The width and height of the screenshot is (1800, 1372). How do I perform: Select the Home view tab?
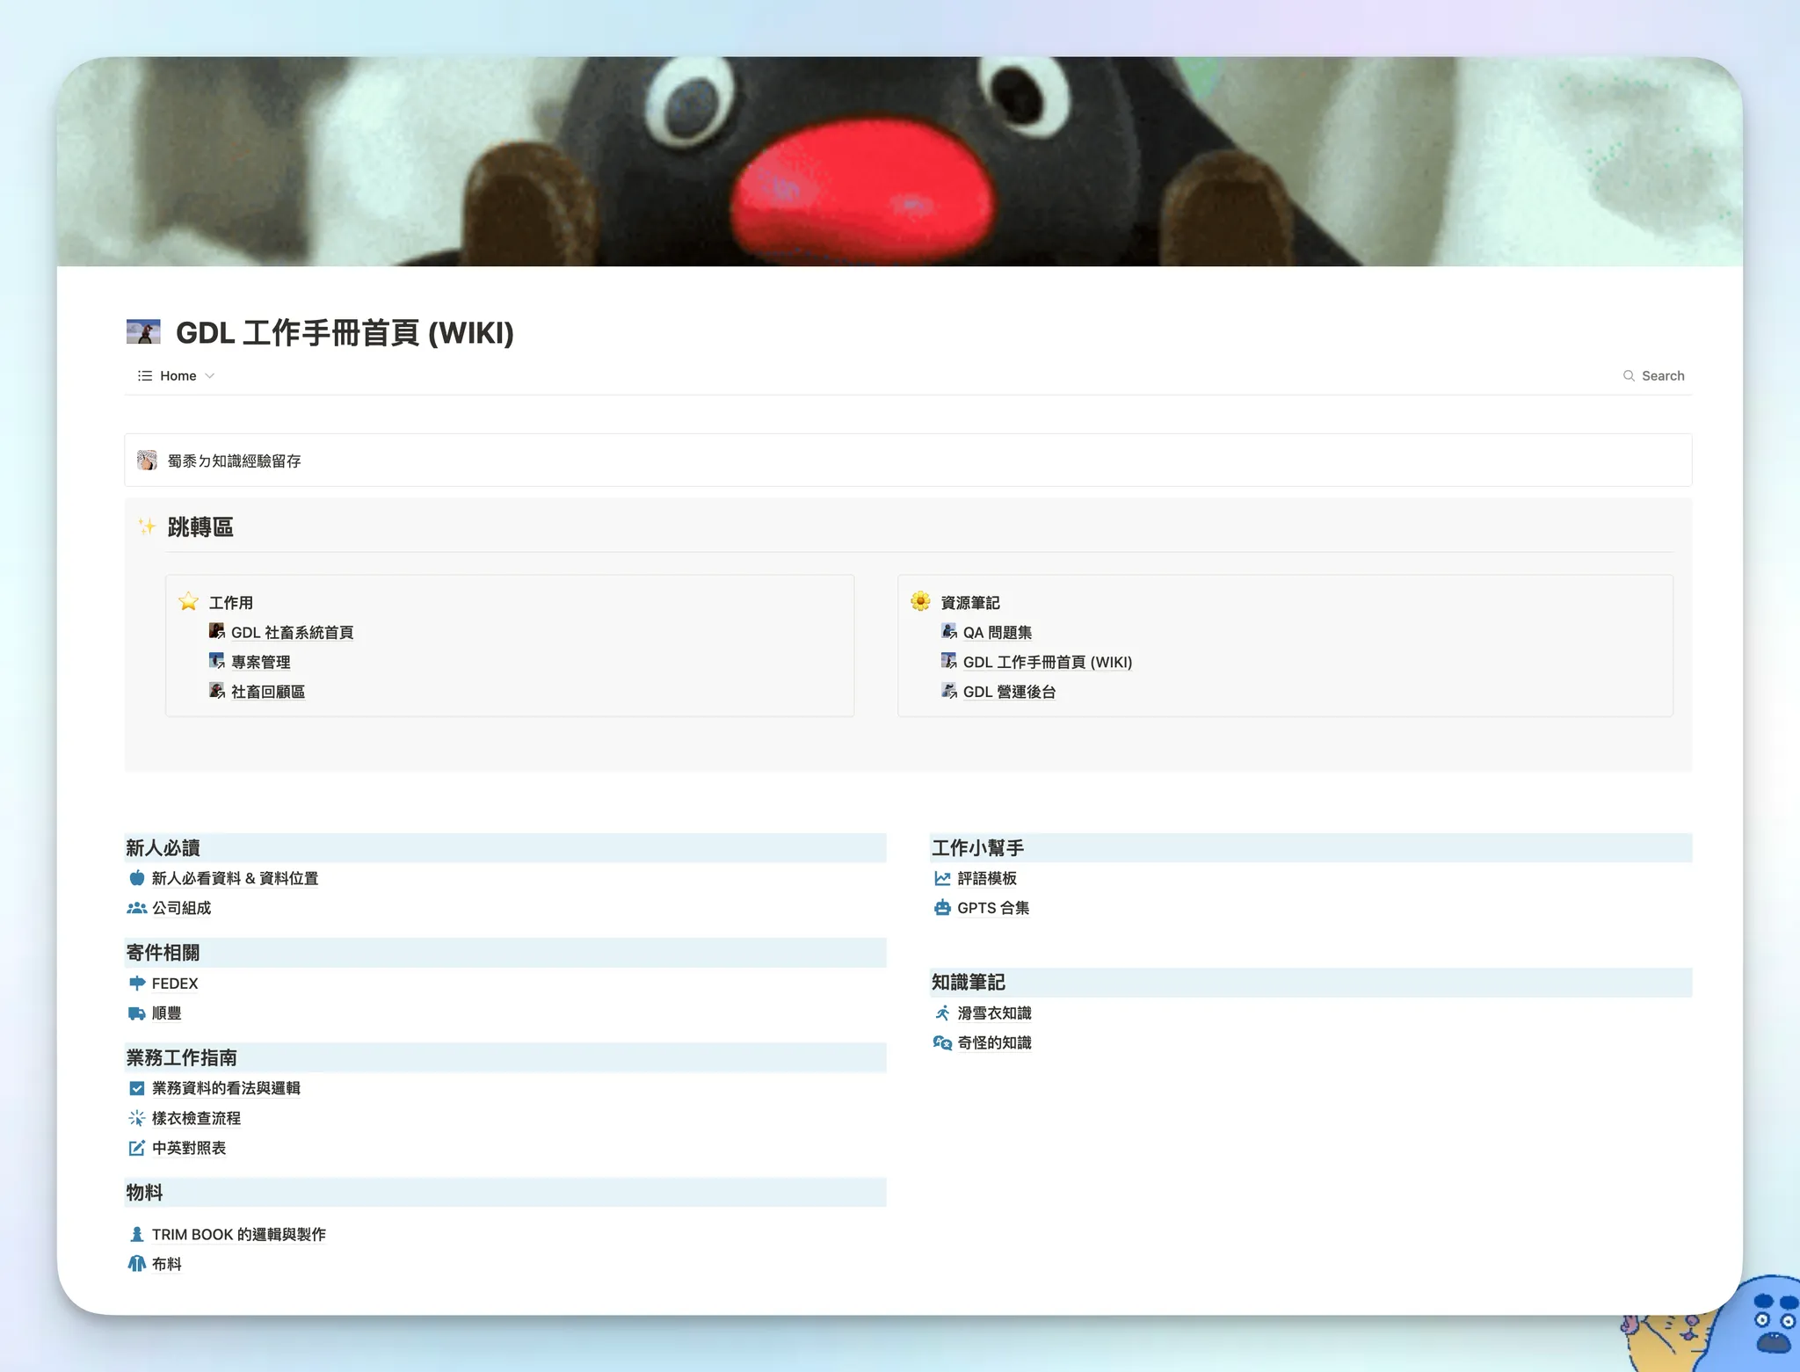tap(177, 376)
